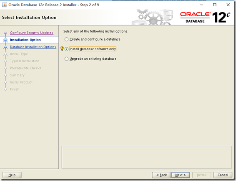Click inside the empty message description box
236x181 pixels.
click(147, 157)
